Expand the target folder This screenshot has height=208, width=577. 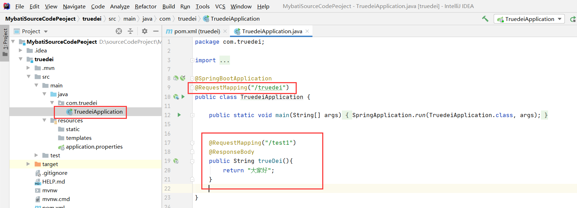click(x=28, y=164)
